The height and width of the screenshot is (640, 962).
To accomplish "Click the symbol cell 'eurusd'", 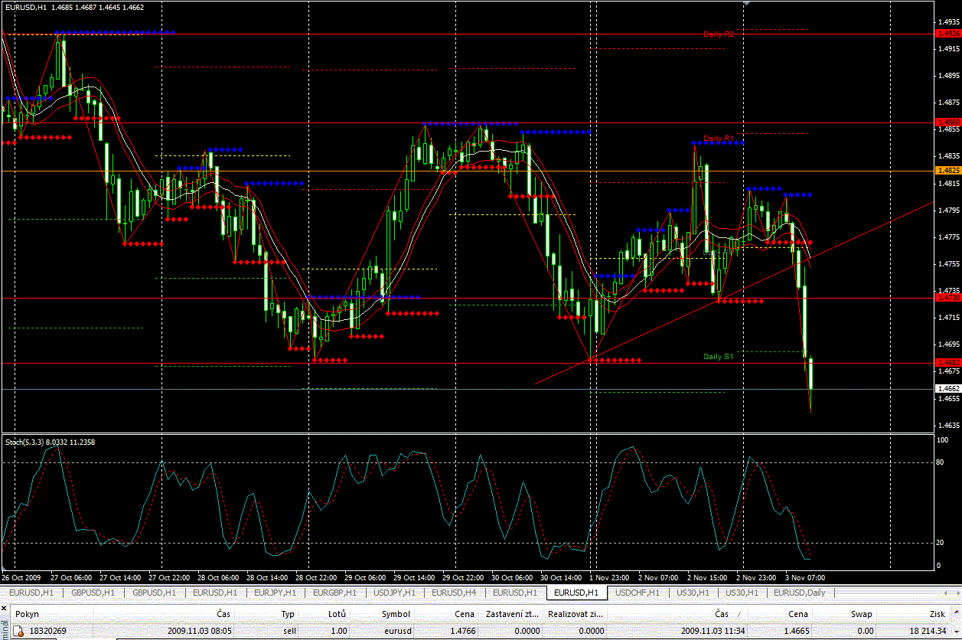I will pyautogui.click(x=396, y=629).
